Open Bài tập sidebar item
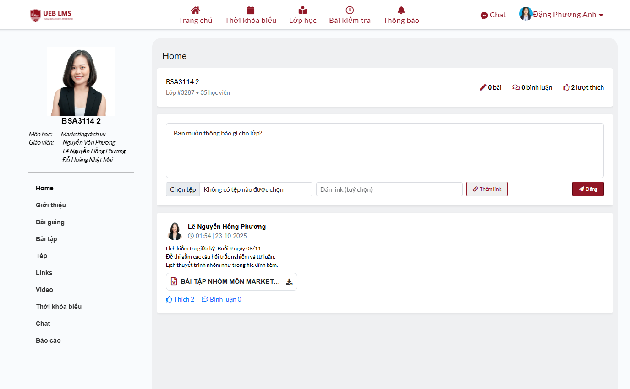Screen dimensions: 630x389 [x=46, y=239]
